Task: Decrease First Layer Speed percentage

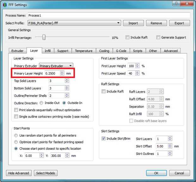Action: click(138, 75)
